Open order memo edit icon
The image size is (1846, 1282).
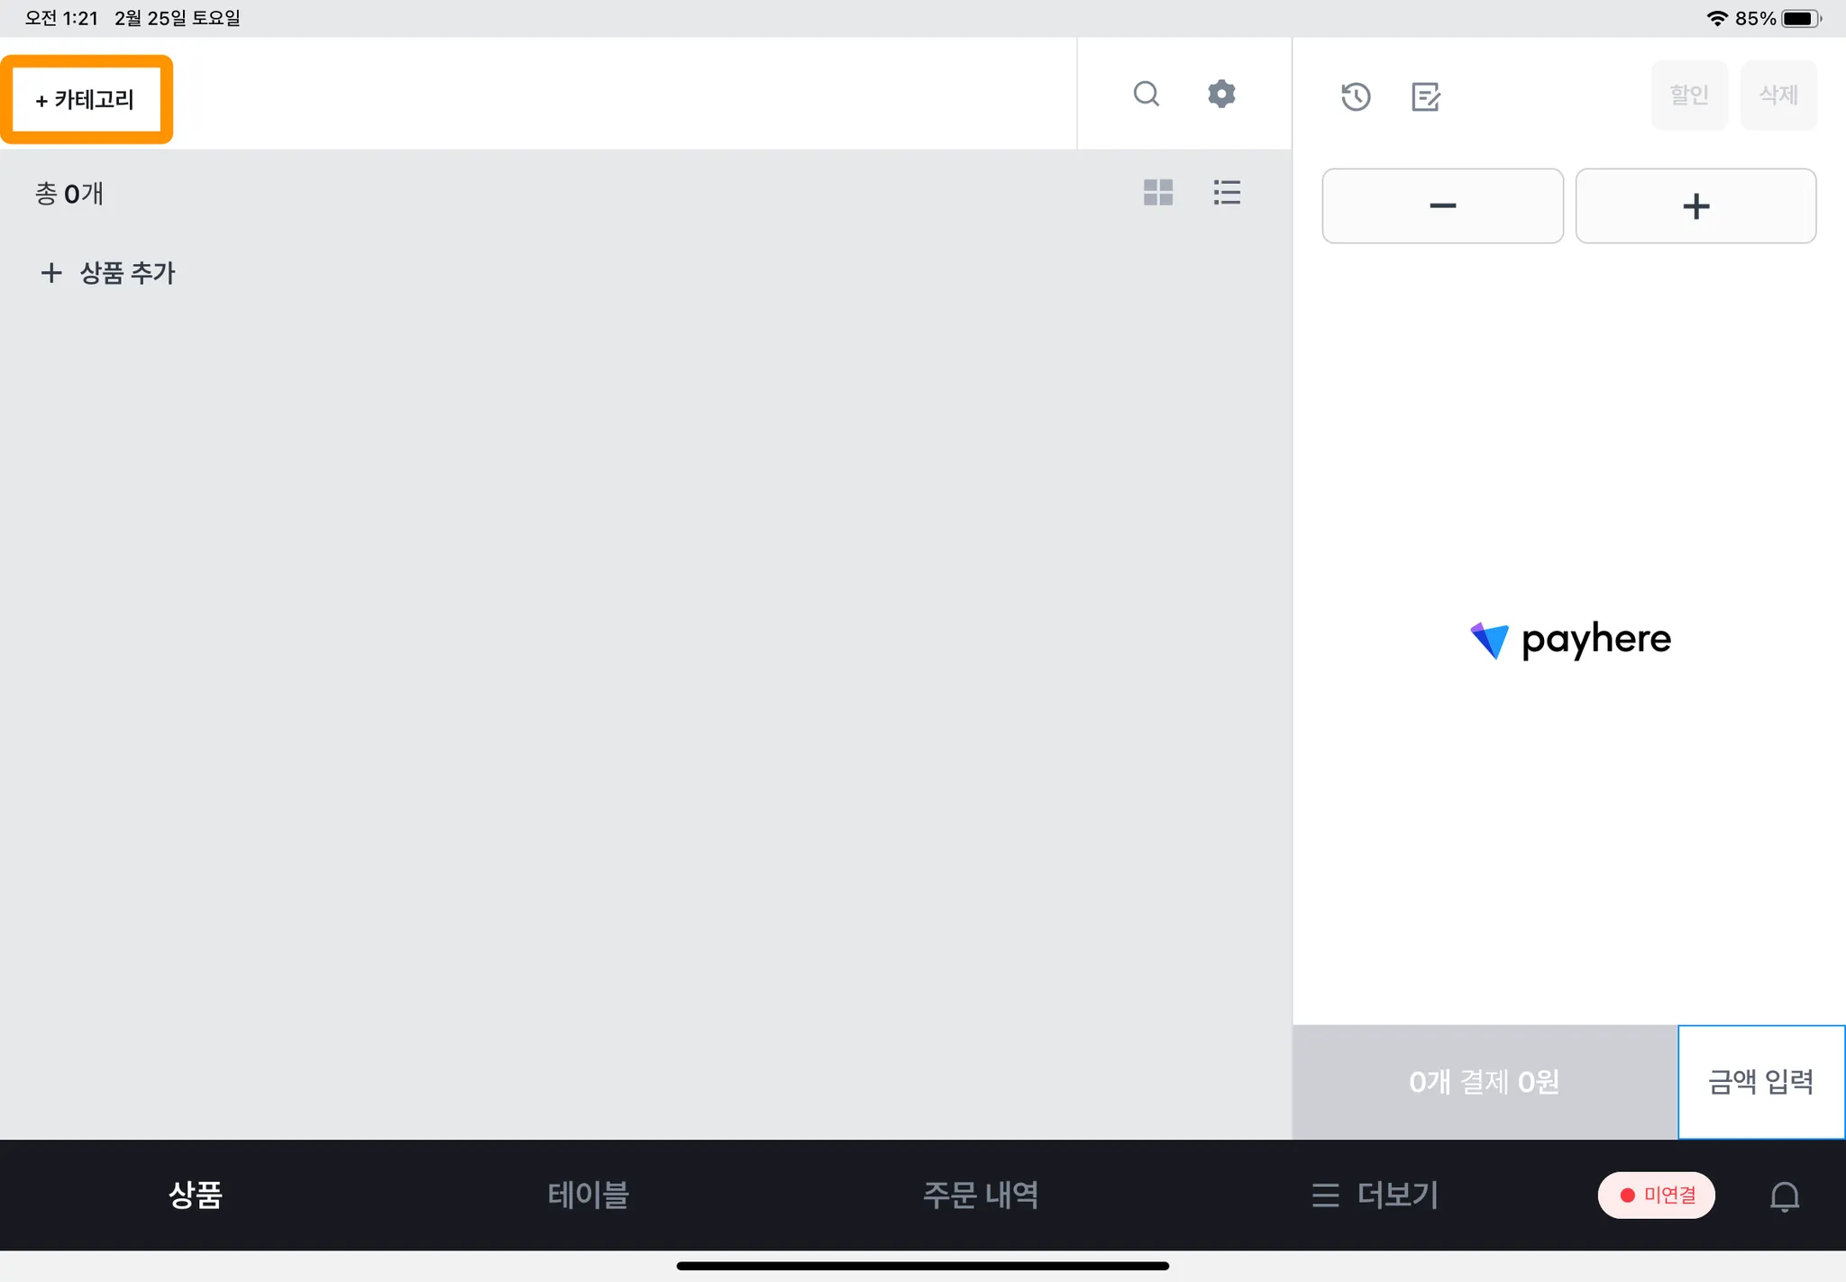(x=1425, y=96)
